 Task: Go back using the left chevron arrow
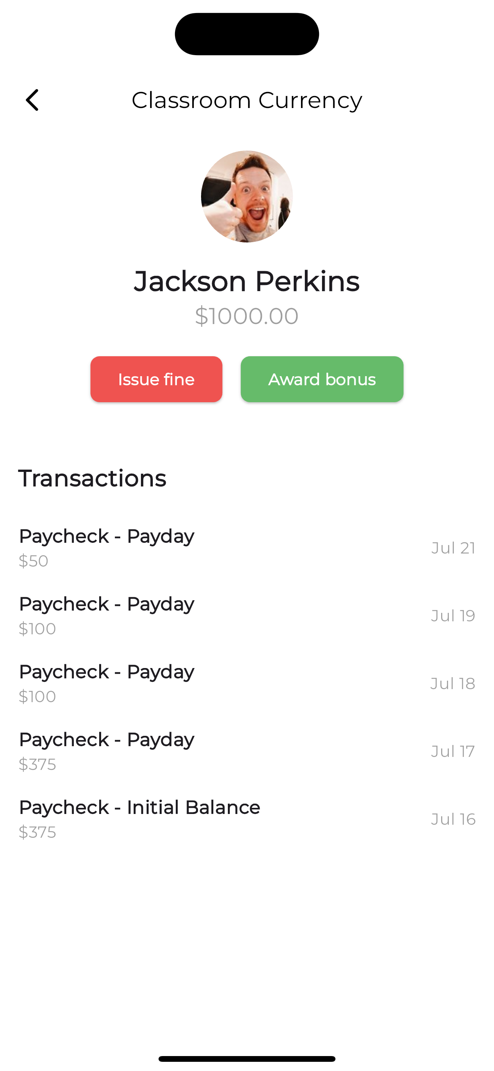click(x=32, y=100)
